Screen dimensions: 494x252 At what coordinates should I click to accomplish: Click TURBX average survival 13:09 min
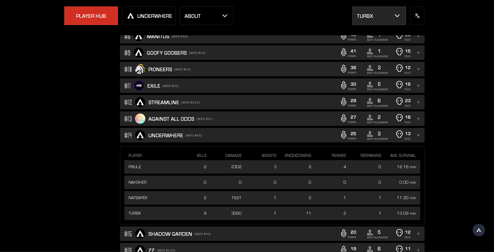point(407,213)
